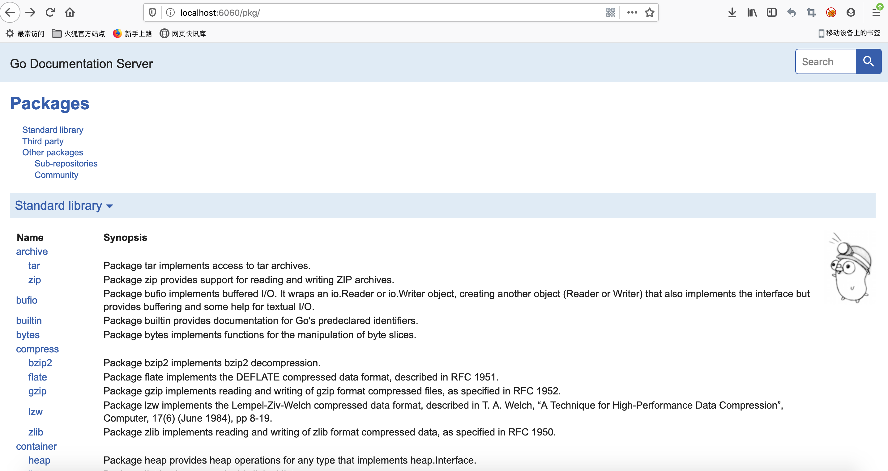
Task: Open the 网页快讯库 bookmark
Action: click(183, 33)
